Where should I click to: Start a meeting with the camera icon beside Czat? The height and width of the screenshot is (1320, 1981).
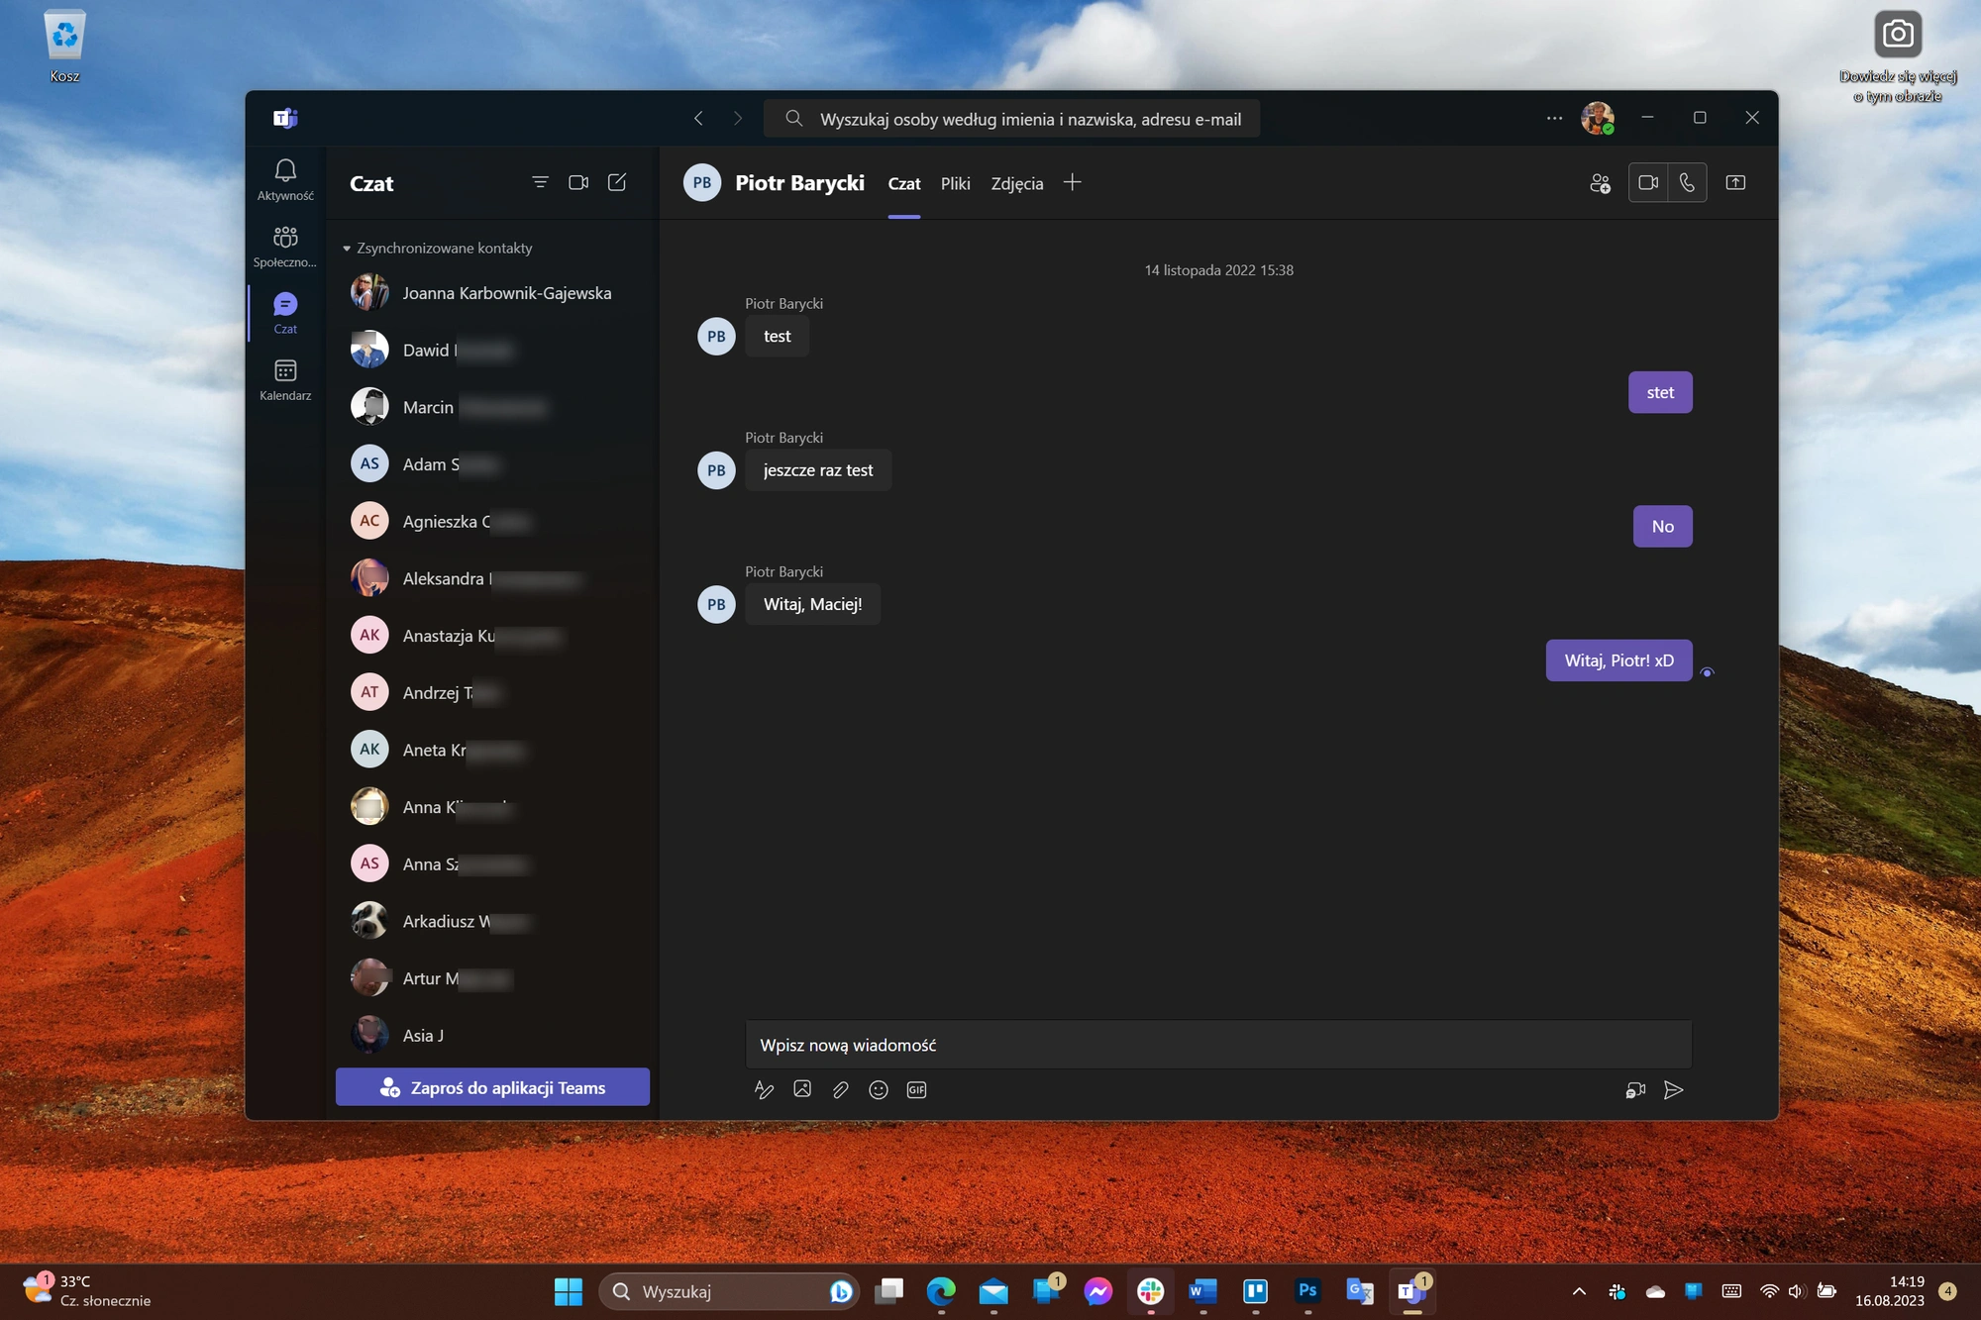click(x=578, y=182)
